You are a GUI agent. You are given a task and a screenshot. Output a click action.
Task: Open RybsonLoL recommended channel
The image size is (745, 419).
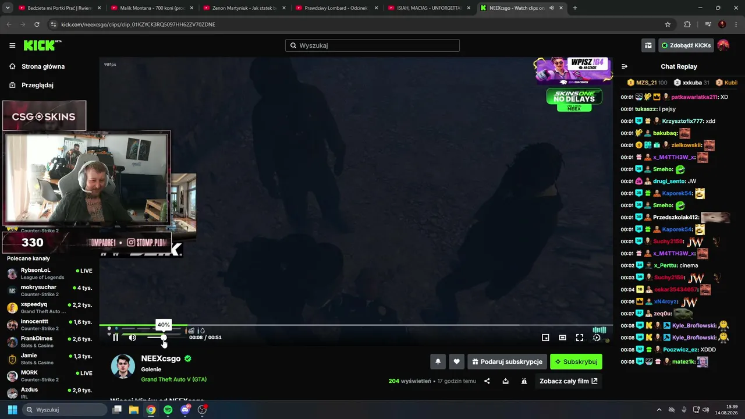[49, 274]
